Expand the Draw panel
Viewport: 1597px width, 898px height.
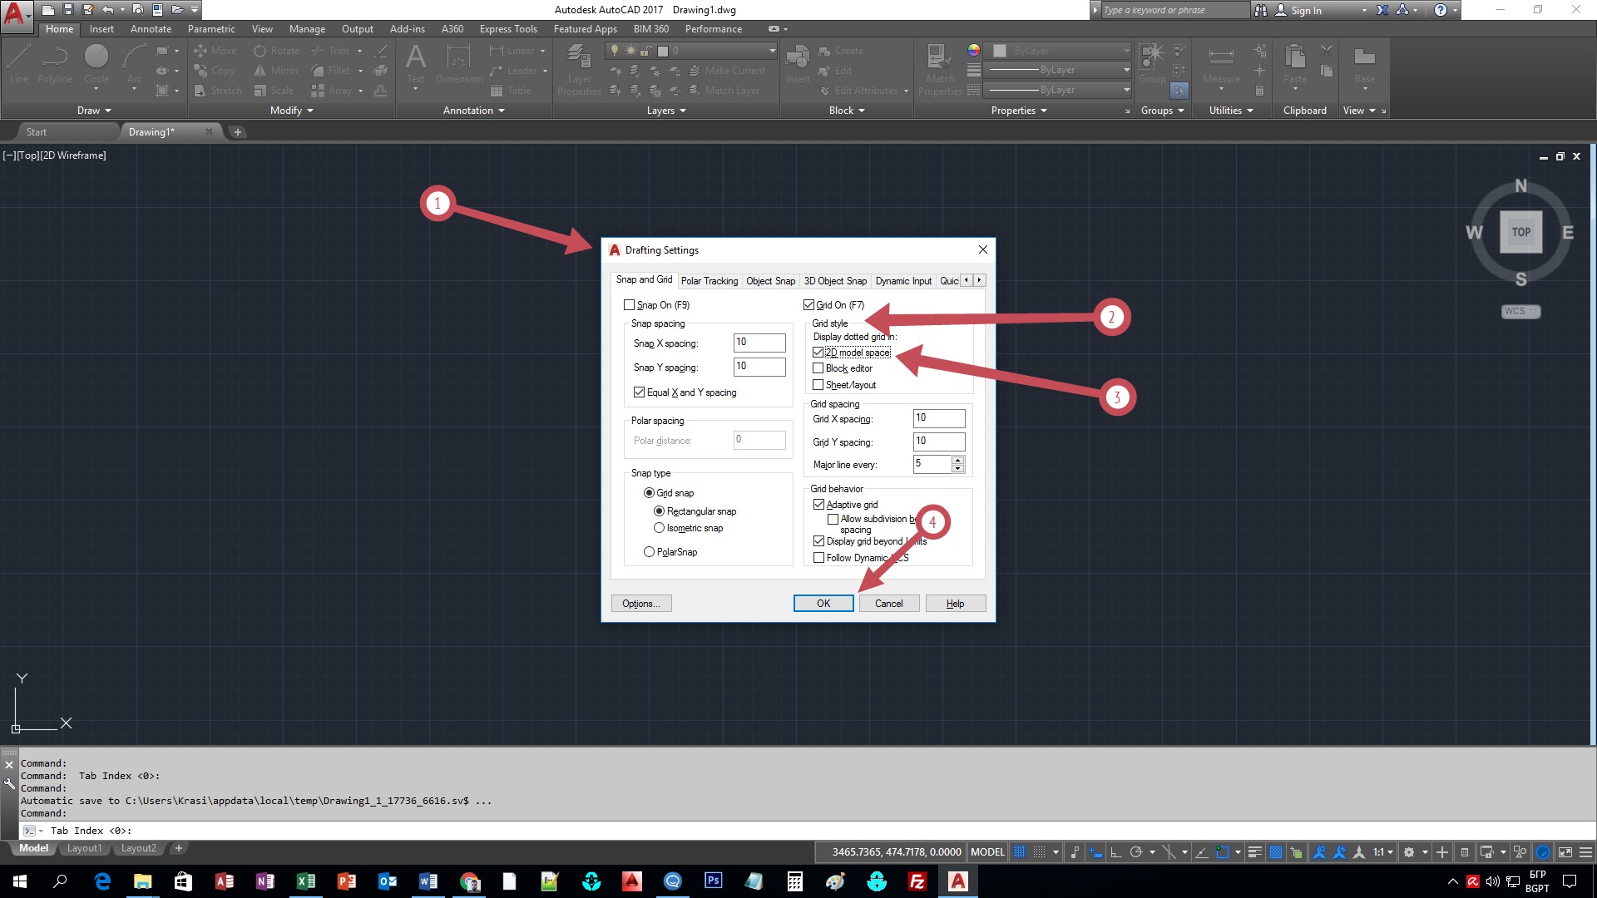[94, 111]
